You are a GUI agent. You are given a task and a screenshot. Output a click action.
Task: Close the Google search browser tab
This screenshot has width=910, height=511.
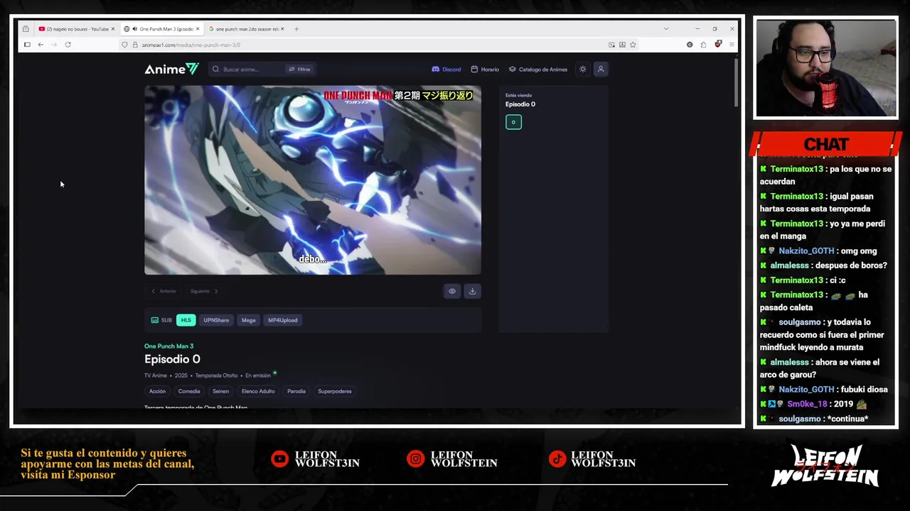[x=282, y=29]
